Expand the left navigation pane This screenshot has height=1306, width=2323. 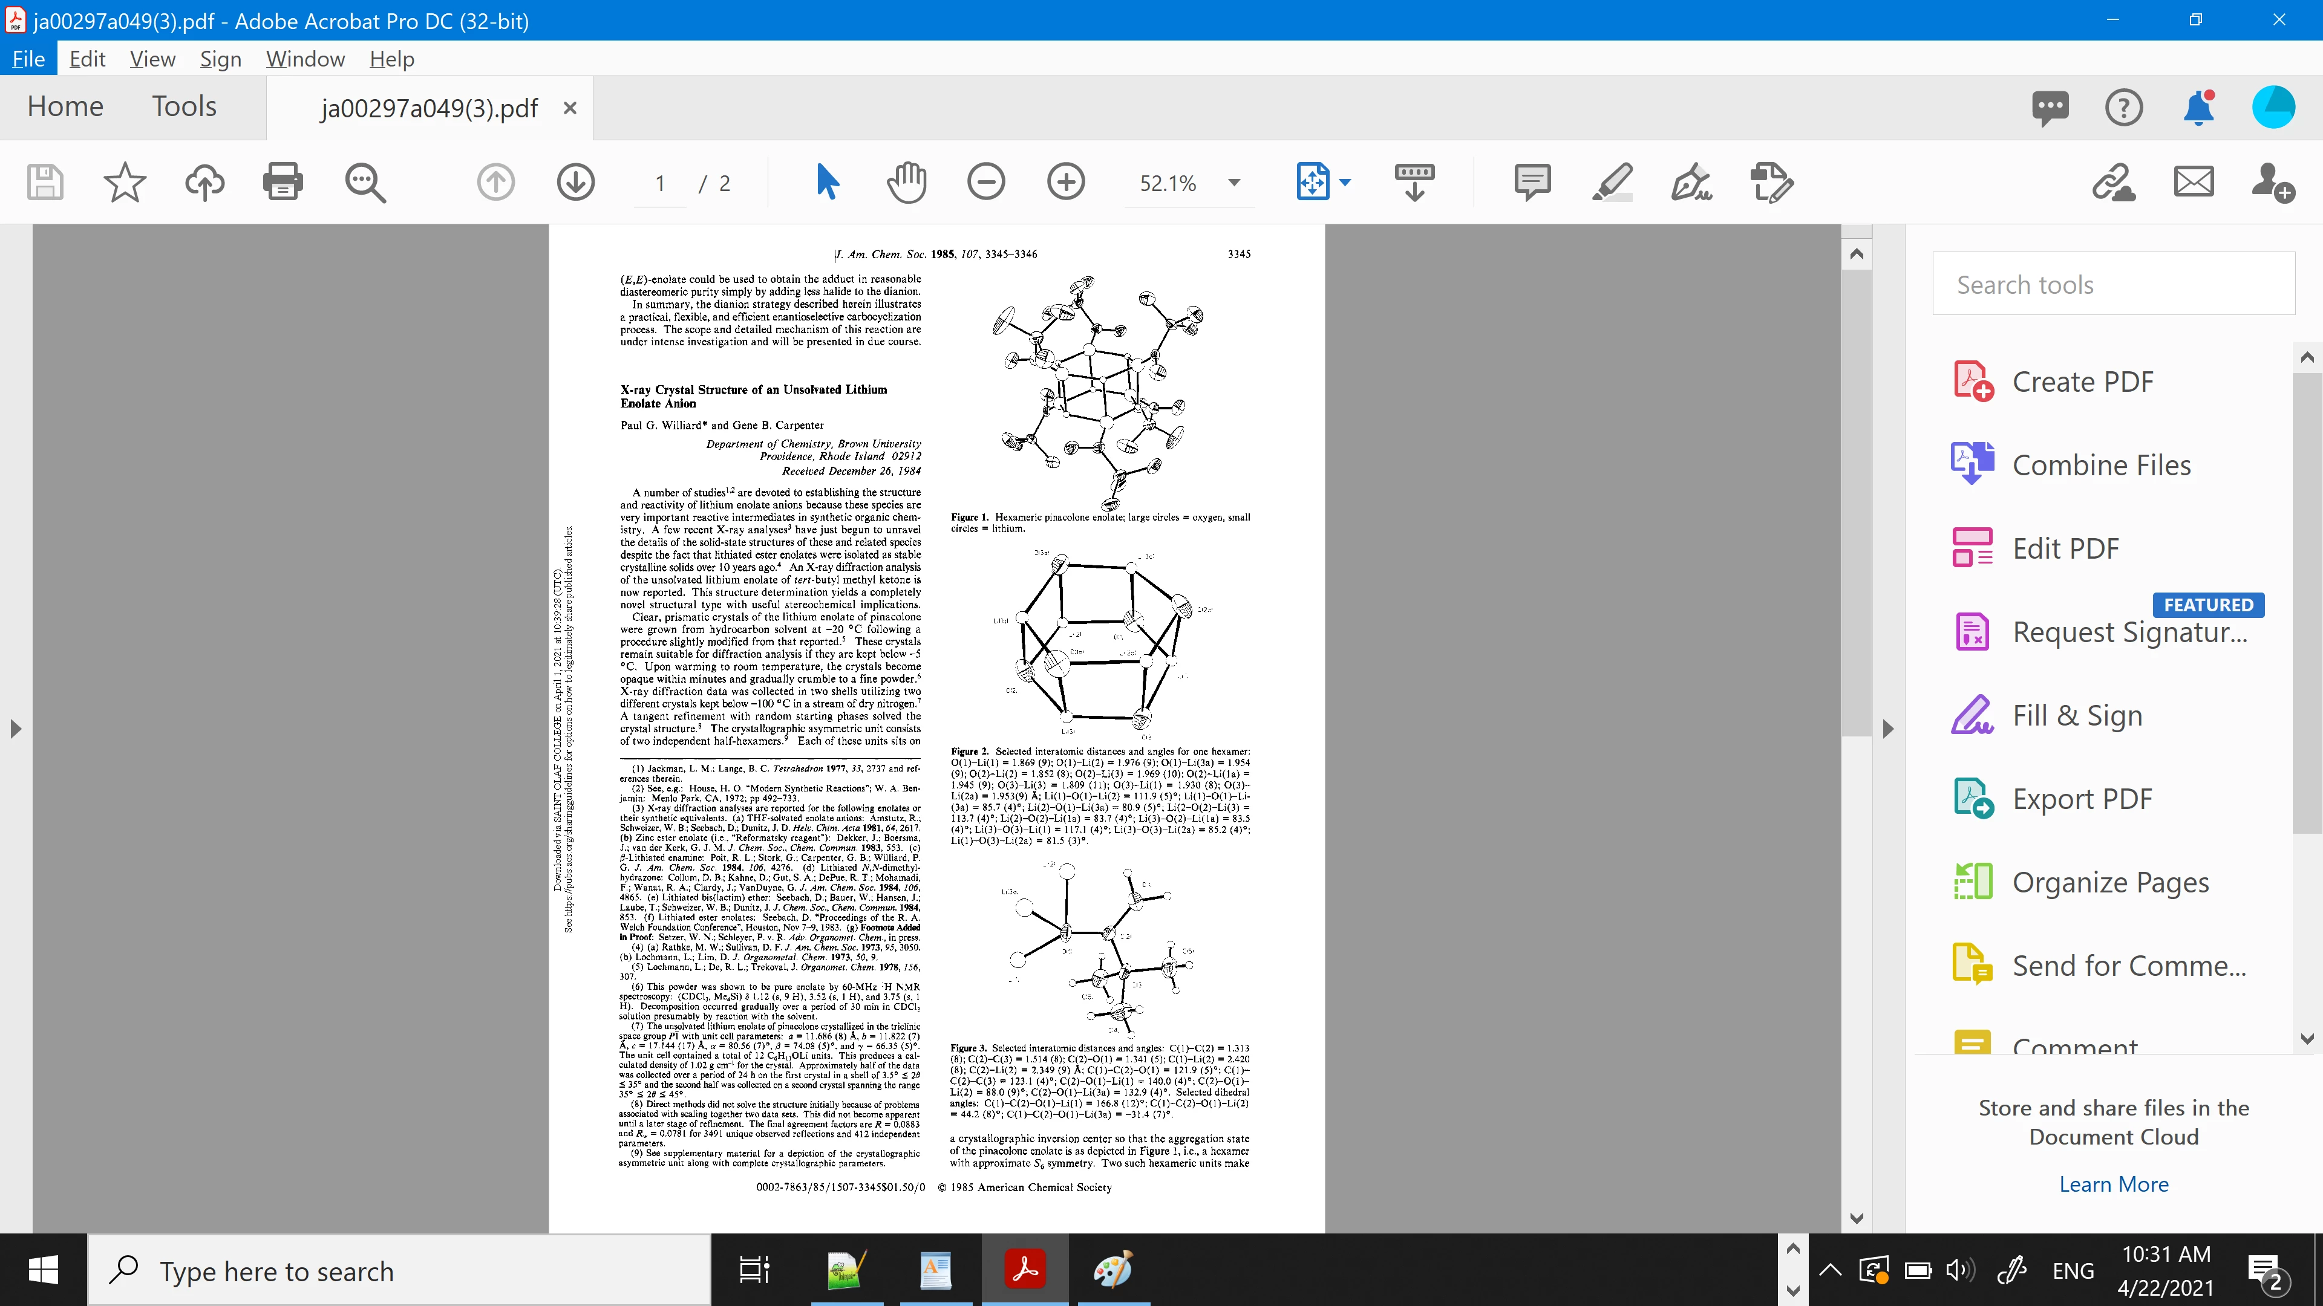pos(15,728)
